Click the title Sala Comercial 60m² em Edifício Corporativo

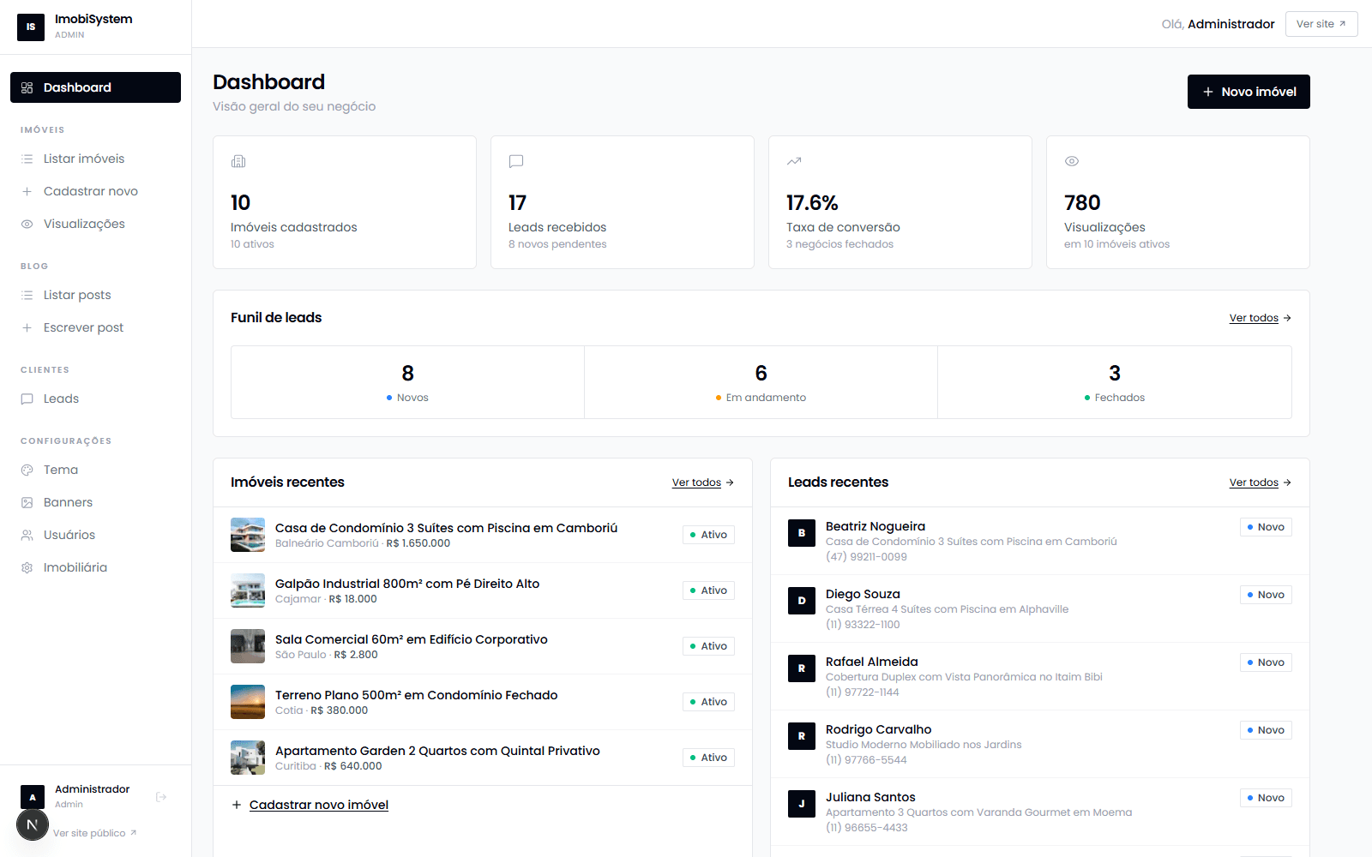tap(412, 639)
